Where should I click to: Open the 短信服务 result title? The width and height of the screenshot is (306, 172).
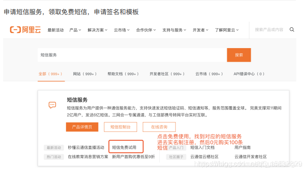click(77, 100)
